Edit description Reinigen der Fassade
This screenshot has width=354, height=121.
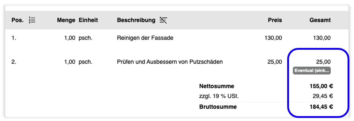145,38
